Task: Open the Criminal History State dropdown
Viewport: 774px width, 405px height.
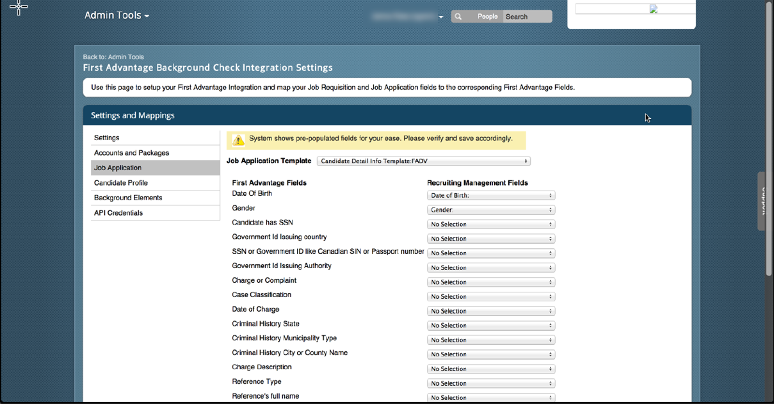Action: [x=491, y=326]
